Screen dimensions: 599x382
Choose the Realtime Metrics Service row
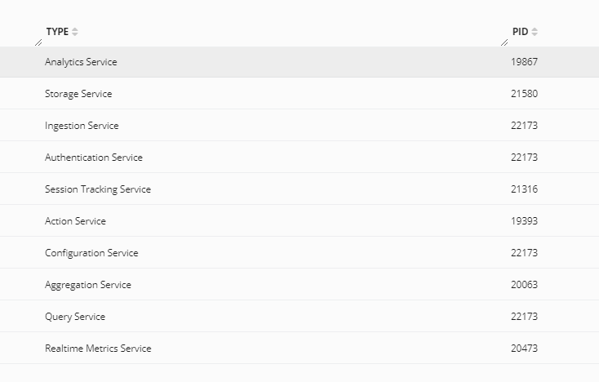click(98, 349)
